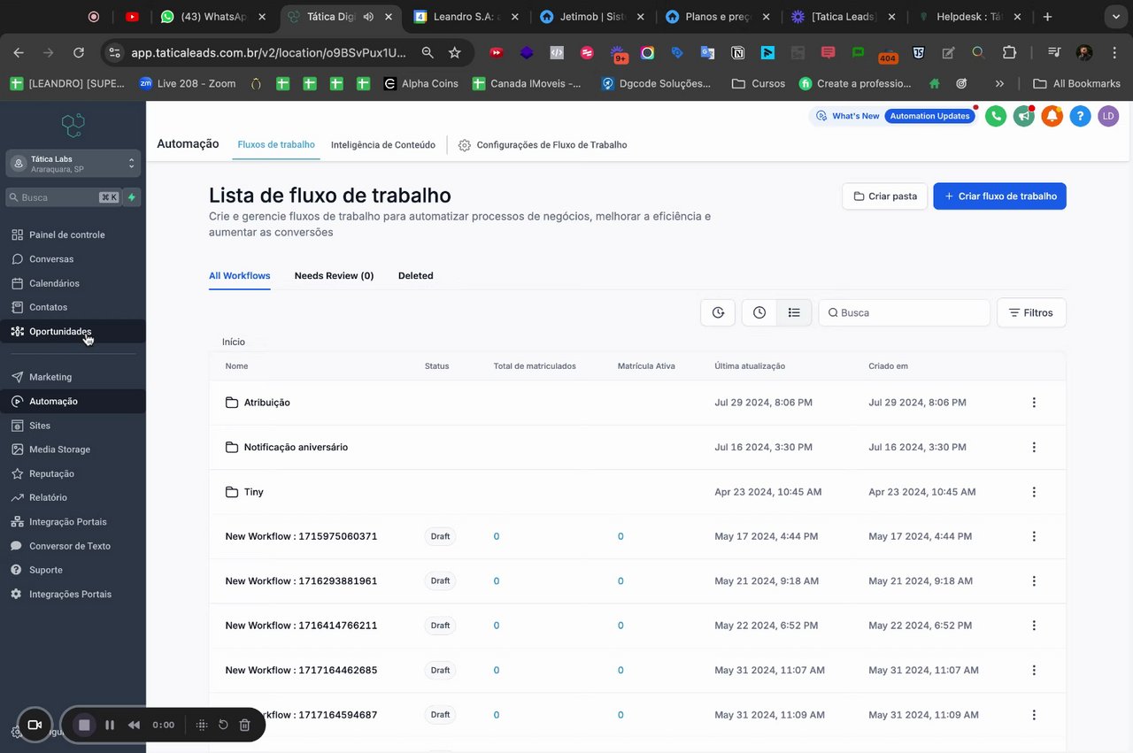Open Conversor de Texto in sidebar
Viewport: 1133px width, 753px height.
73,546
